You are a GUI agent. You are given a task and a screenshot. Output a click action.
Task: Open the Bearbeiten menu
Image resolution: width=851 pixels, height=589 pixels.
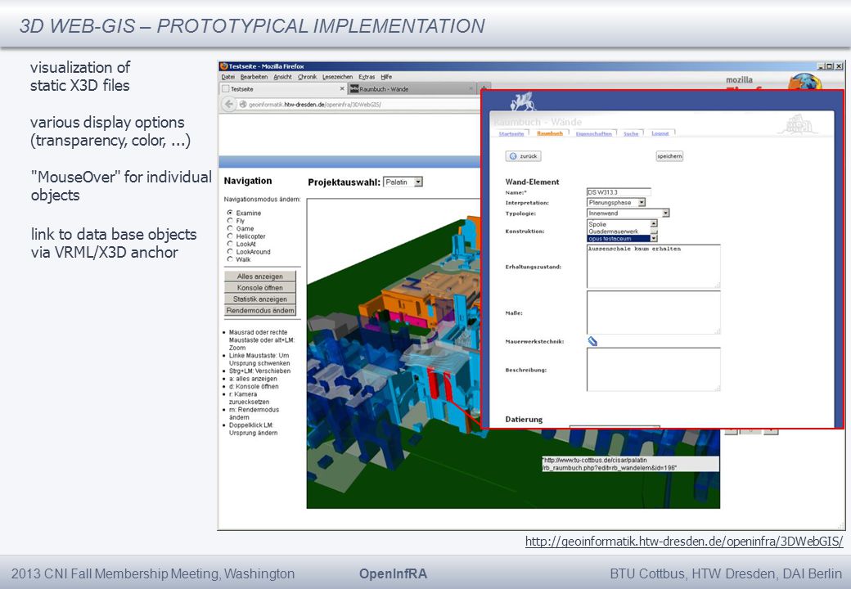254,77
